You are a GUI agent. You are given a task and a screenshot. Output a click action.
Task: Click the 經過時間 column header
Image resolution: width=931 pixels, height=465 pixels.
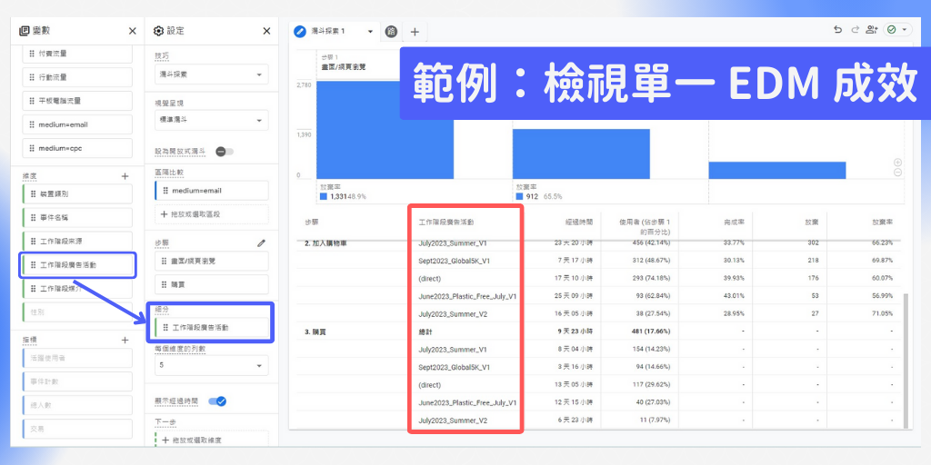[x=578, y=222]
